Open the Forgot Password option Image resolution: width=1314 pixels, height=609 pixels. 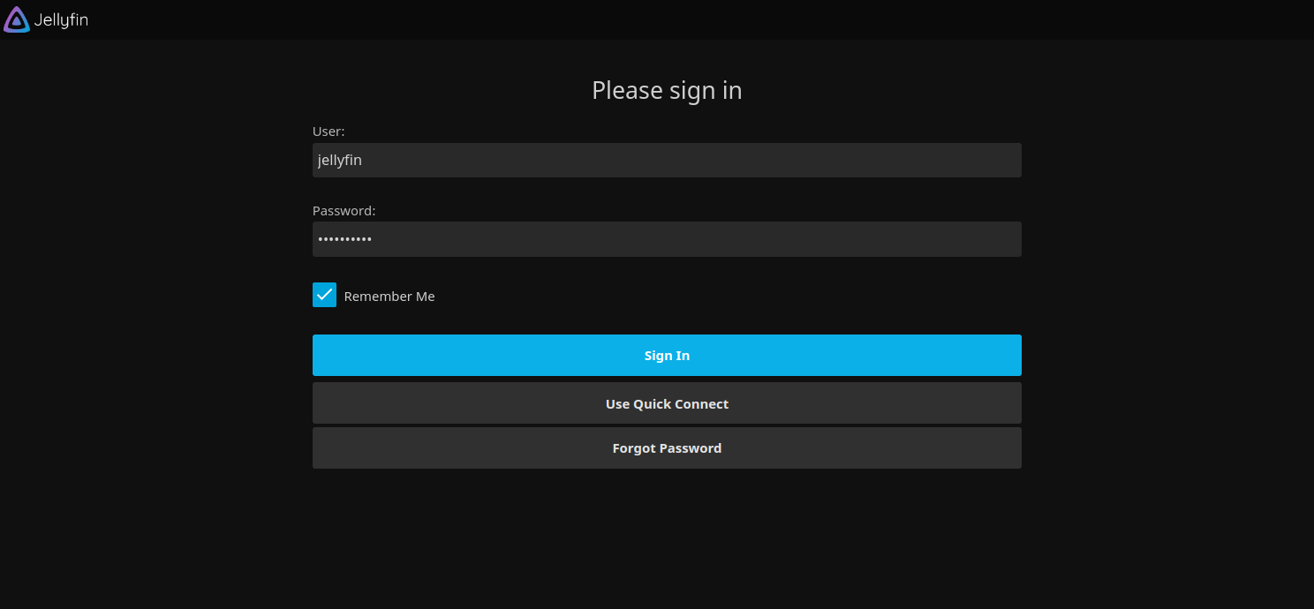click(x=667, y=448)
